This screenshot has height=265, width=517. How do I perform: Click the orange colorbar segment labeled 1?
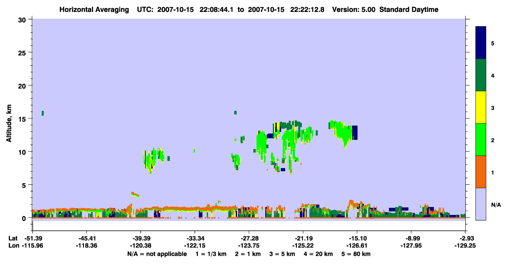(x=481, y=172)
